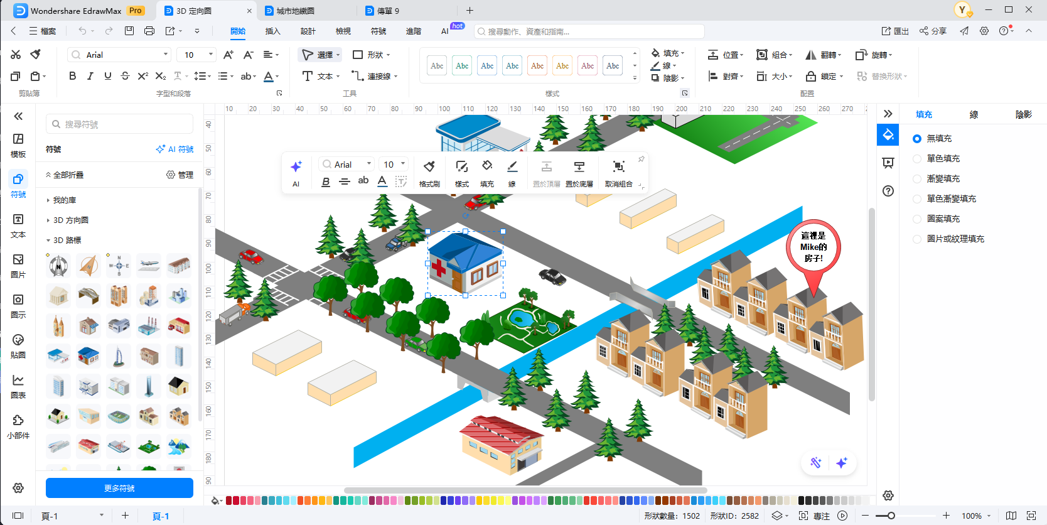
Task: Switch to the 插入 ribbon tab
Action: (272, 31)
